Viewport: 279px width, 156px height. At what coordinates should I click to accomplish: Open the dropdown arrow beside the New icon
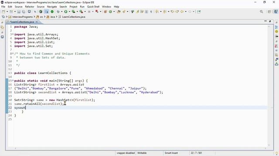7,12
